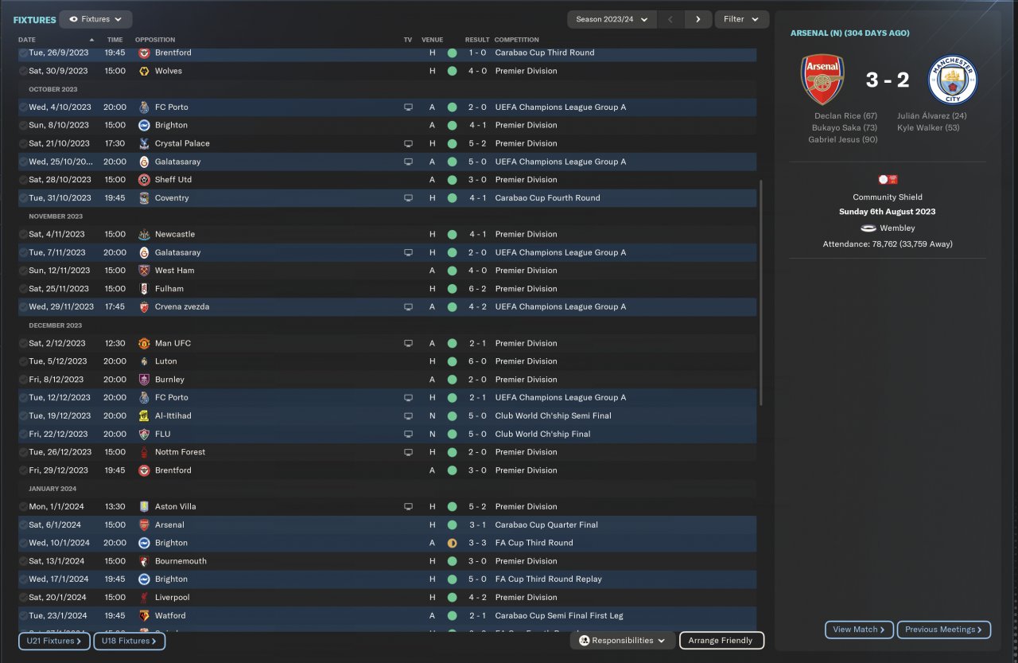Open the Fixtures view dropdown
This screenshot has height=663, width=1018.
(x=95, y=19)
